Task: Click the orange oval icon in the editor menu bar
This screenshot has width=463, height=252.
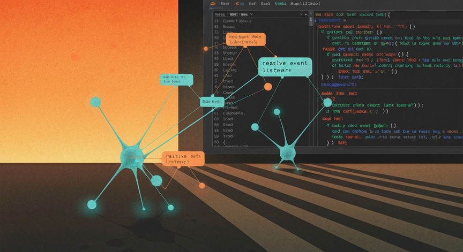Action: point(213,4)
